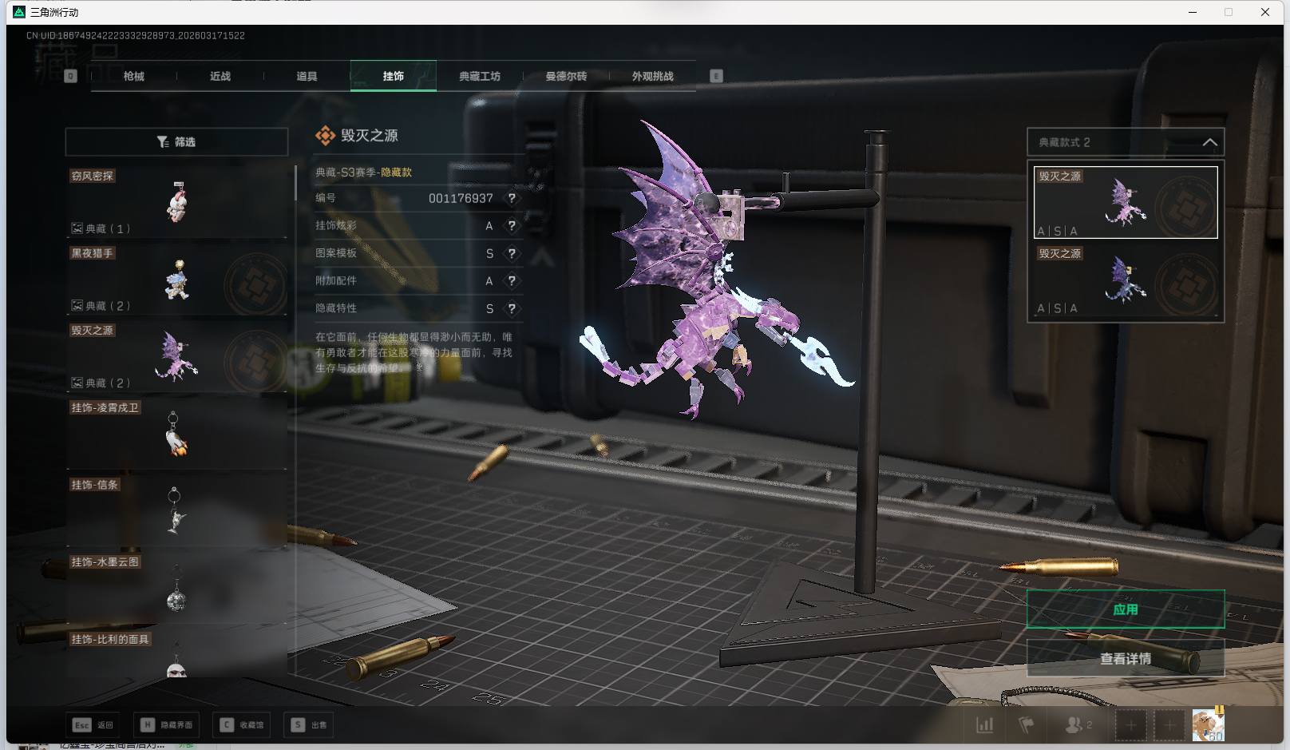Screen dimensions: 1290x750
Task: Open the 筛选 filter options
Action: click(176, 142)
